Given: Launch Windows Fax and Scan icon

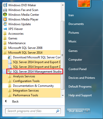Looking at the screenshot, I should pos(5,10).
